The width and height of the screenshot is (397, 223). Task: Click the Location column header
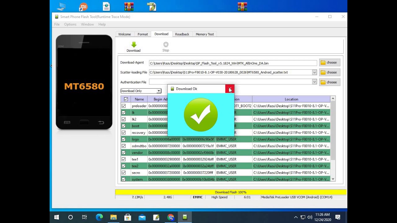pyautogui.click(x=292, y=99)
